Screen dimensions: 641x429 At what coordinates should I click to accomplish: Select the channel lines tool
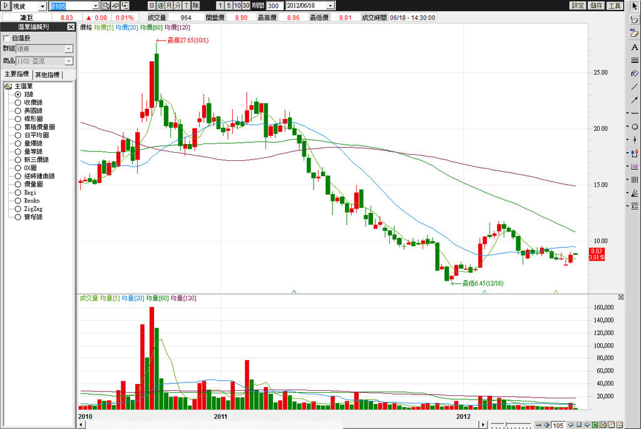point(635,167)
